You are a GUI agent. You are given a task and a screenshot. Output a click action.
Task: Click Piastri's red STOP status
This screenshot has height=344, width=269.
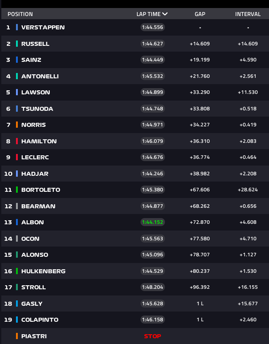click(x=153, y=336)
